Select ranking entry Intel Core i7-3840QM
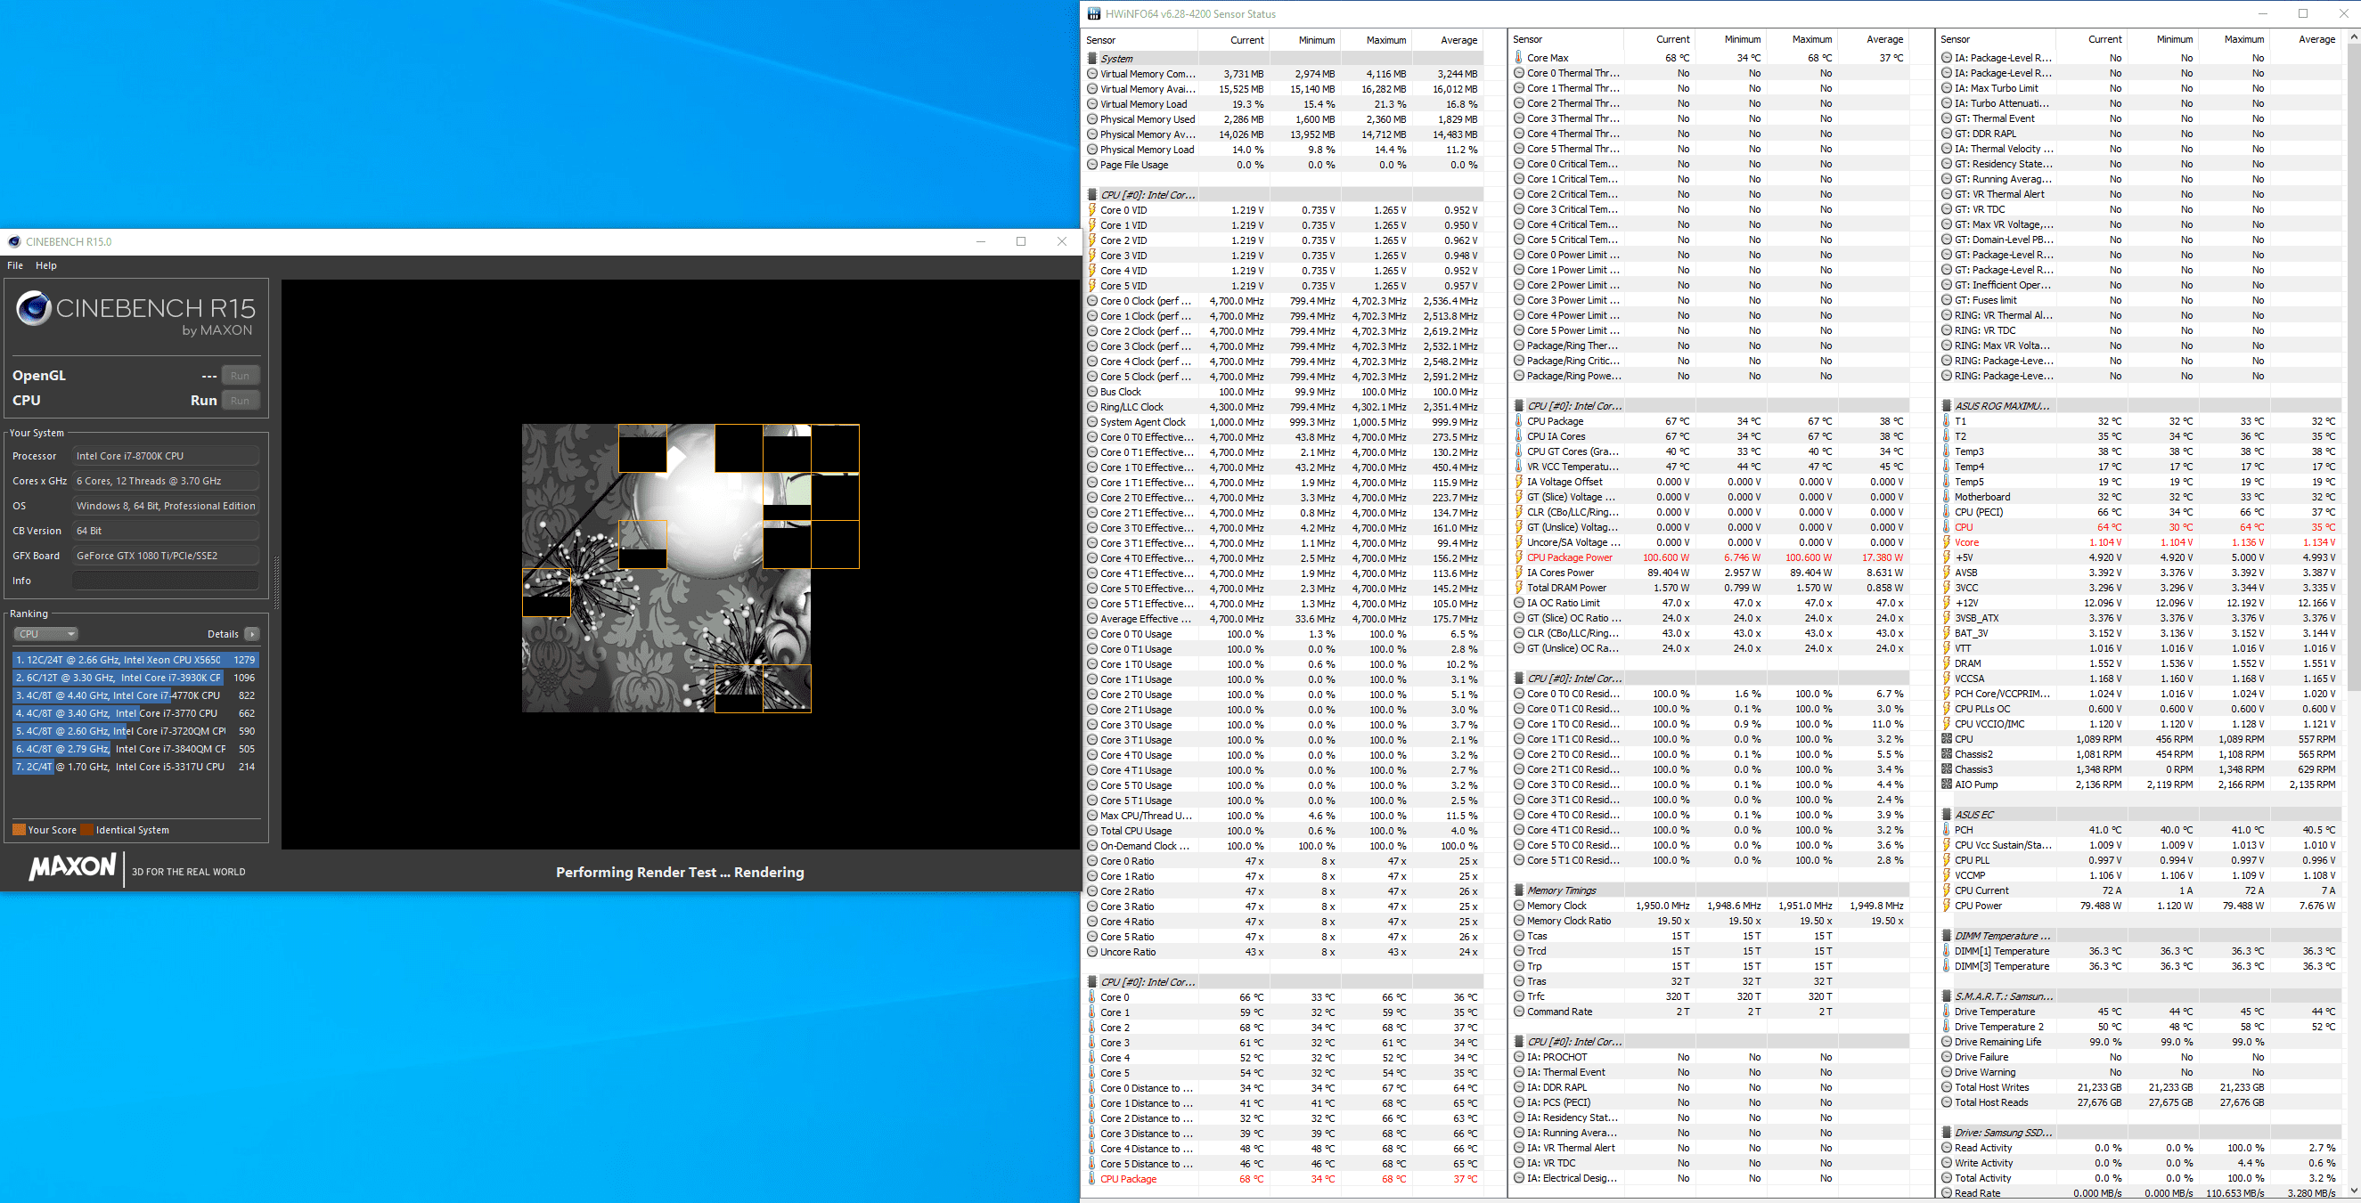This screenshot has height=1203, width=2361. (135, 749)
